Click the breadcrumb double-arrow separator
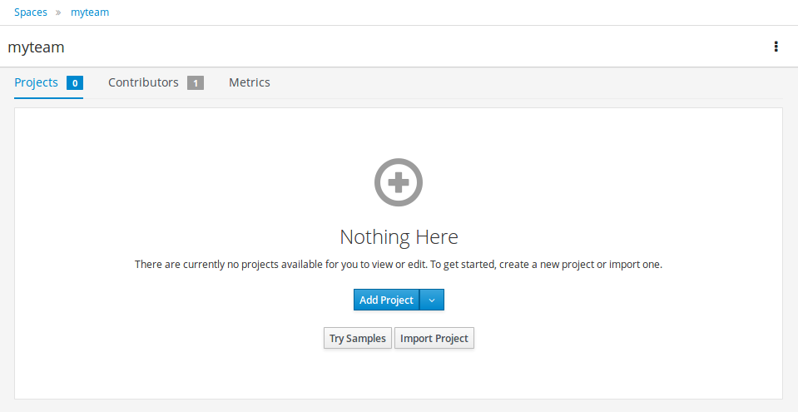 click(59, 12)
